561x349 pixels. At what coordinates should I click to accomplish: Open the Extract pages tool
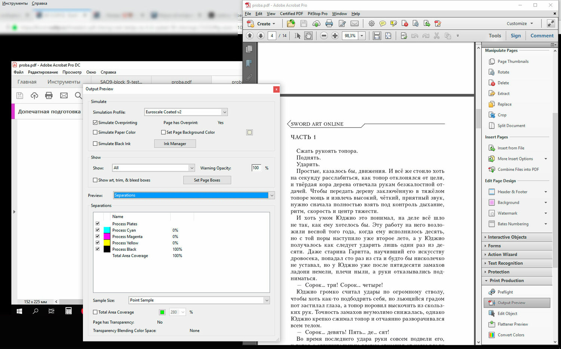pyautogui.click(x=503, y=93)
